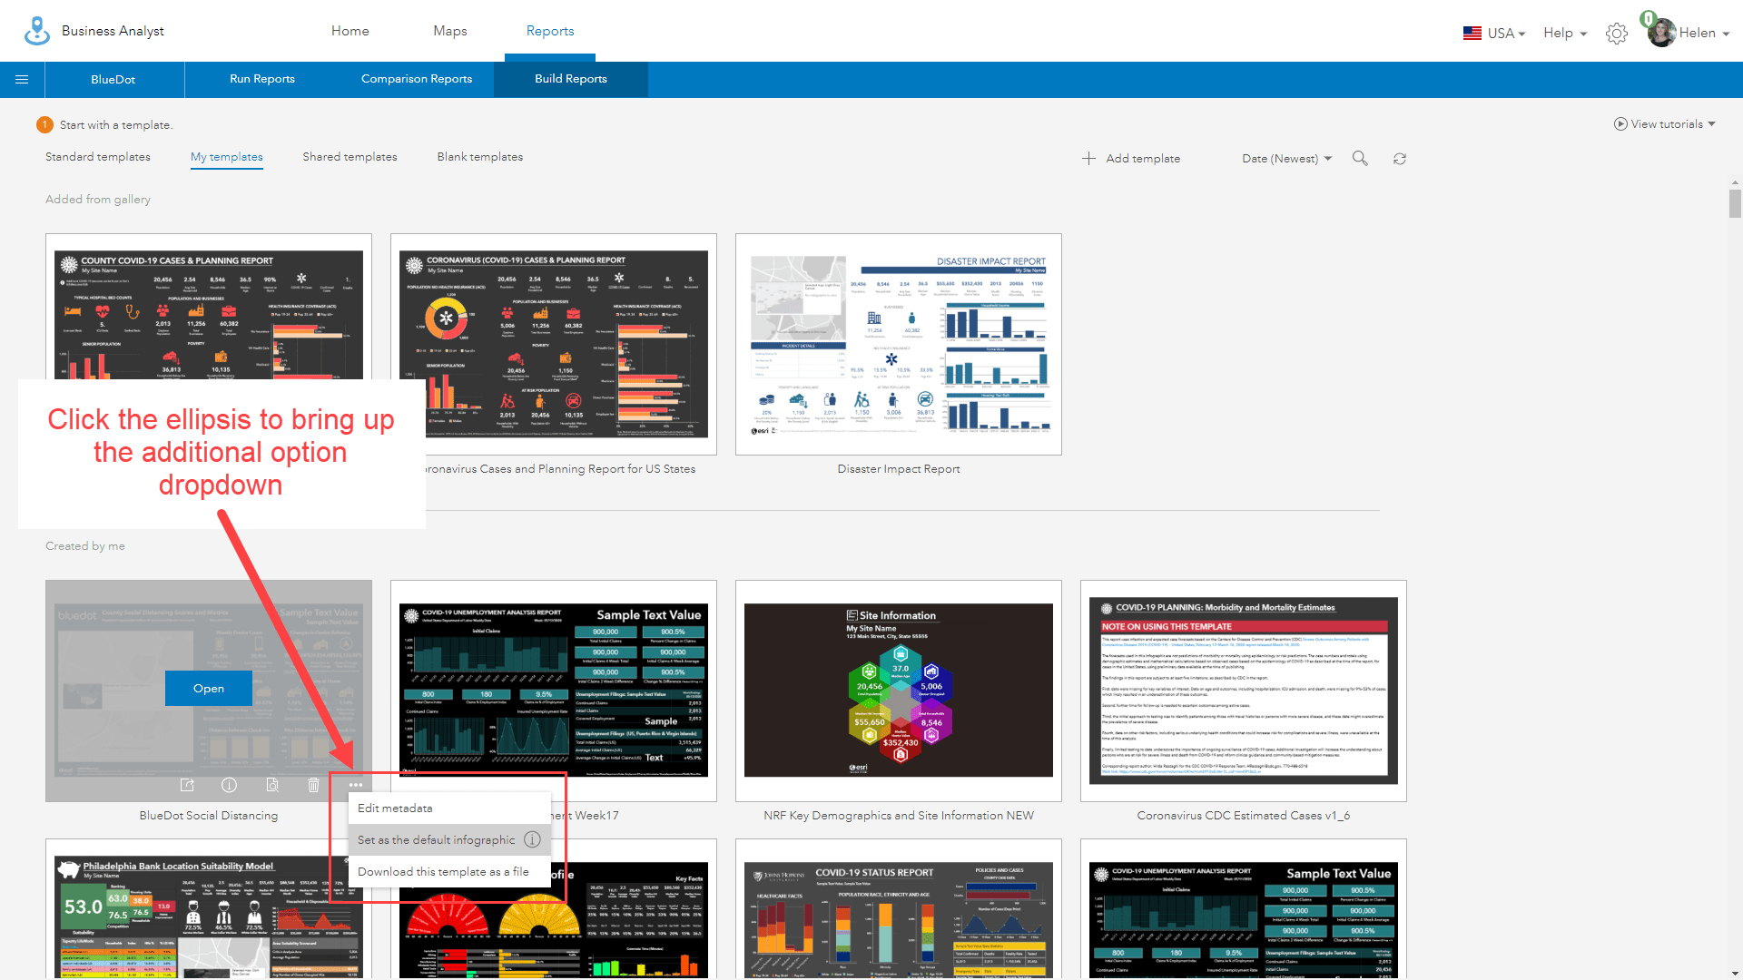Click Edit metadata context menu option
This screenshot has width=1743, height=980.
coord(394,808)
